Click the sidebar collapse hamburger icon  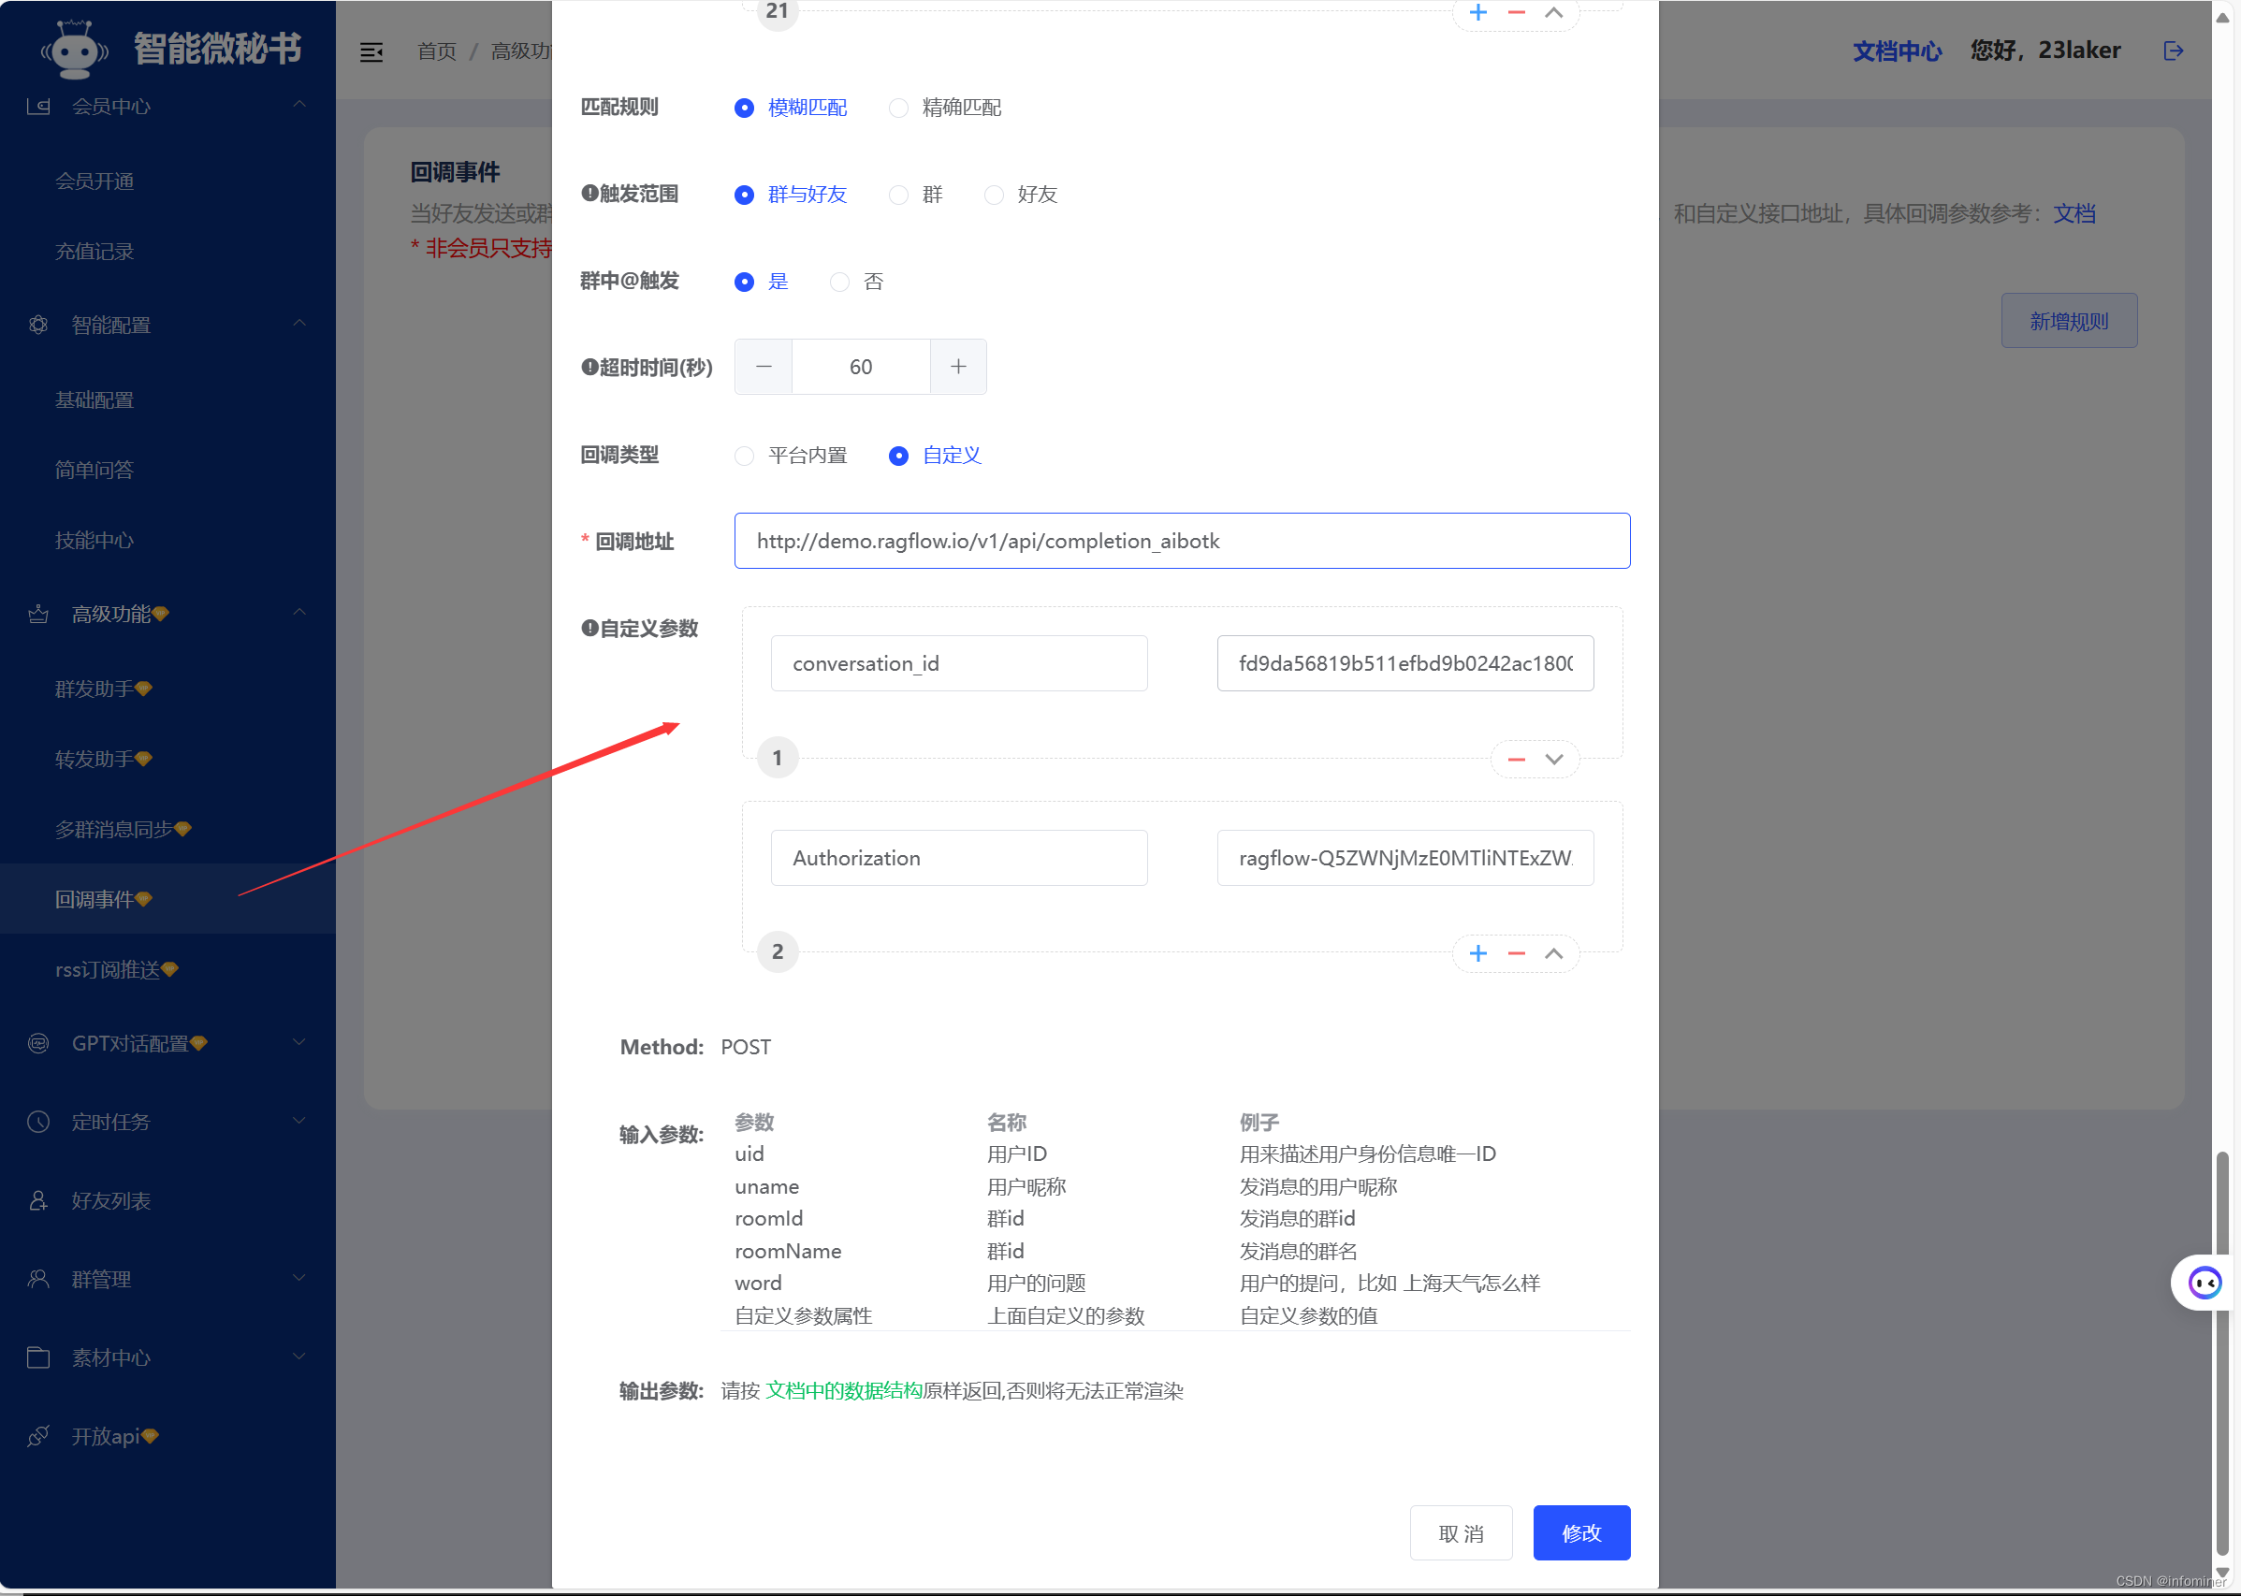click(x=371, y=52)
